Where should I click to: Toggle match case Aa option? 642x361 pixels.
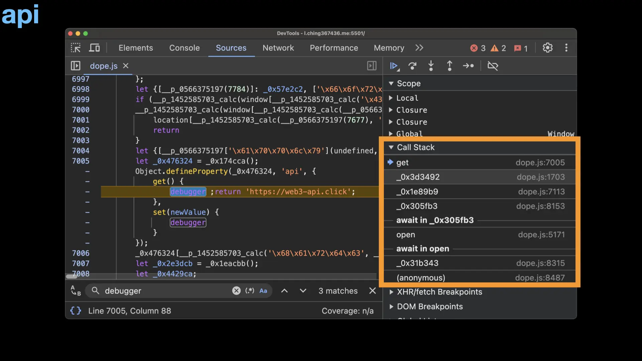[263, 291]
